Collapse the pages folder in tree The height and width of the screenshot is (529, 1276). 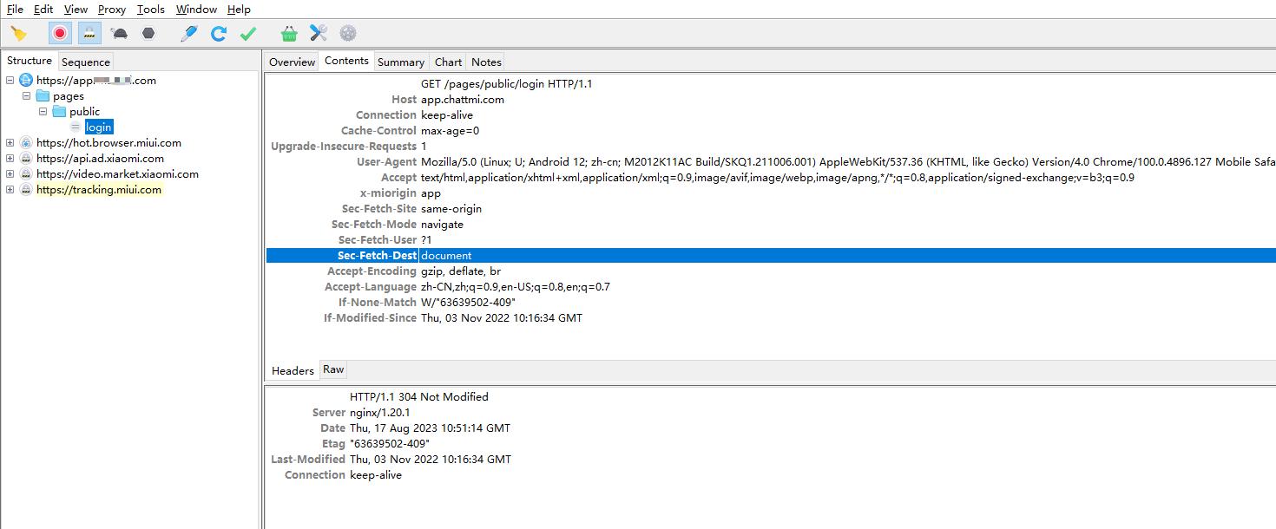coord(27,96)
